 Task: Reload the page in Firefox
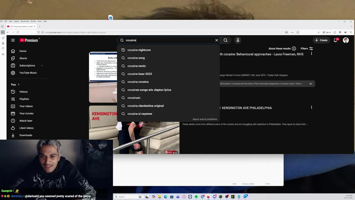(17, 32)
